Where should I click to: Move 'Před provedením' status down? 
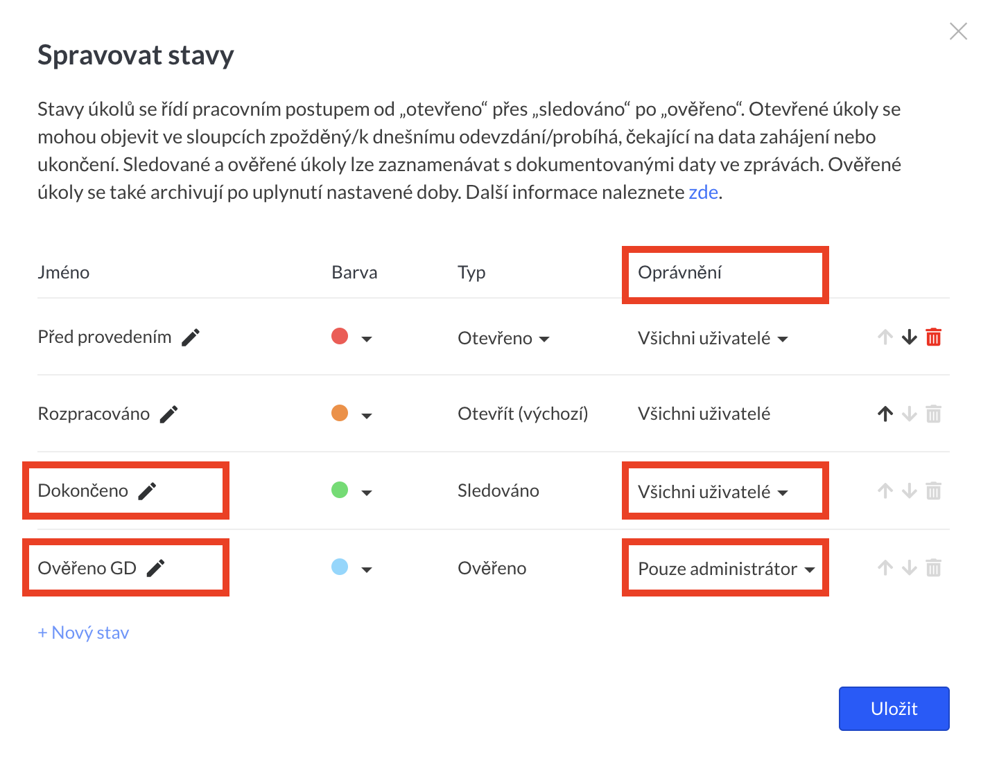910,337
